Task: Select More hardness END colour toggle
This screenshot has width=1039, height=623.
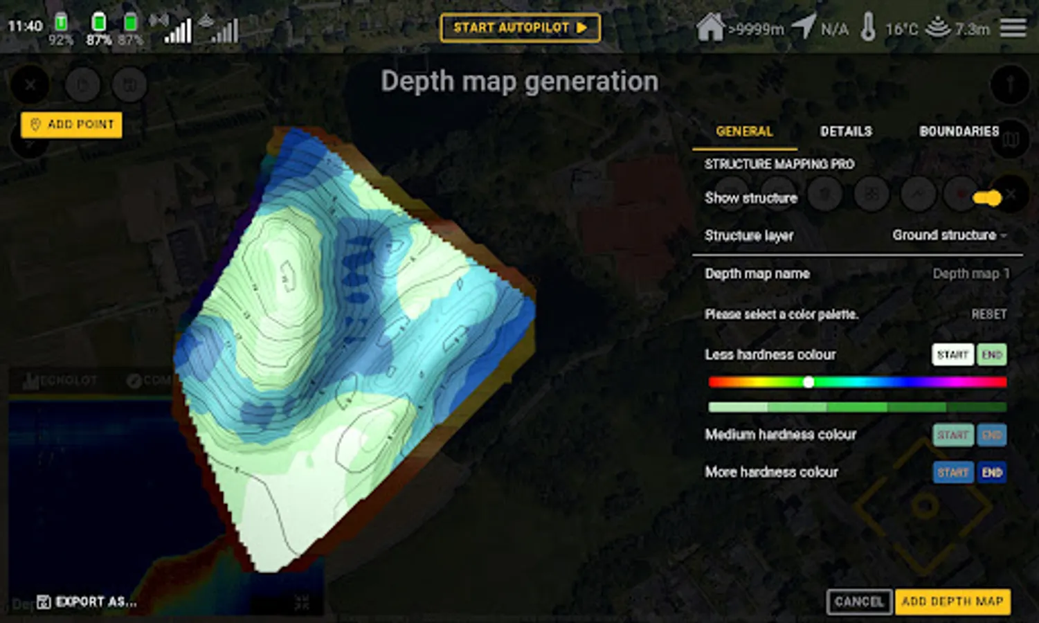Action: coord(992,472)
